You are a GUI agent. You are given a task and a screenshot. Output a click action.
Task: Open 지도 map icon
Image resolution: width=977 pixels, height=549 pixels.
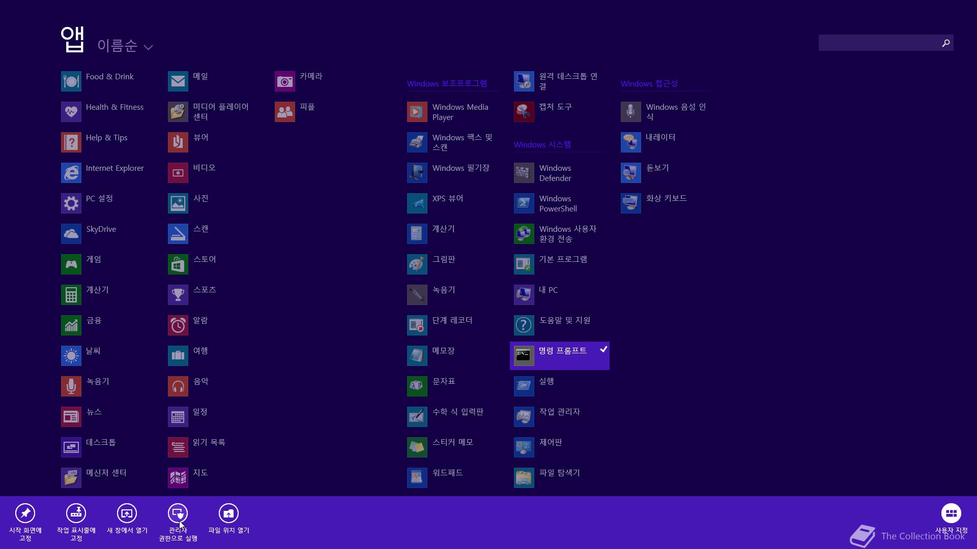(178, 478)
